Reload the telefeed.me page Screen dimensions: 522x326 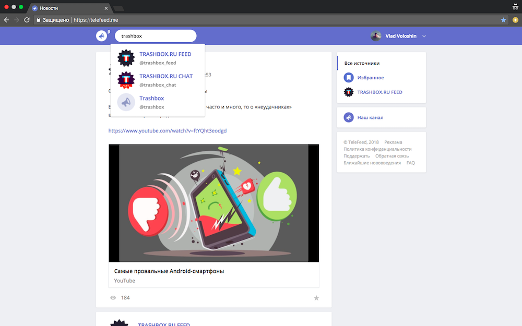27,20
